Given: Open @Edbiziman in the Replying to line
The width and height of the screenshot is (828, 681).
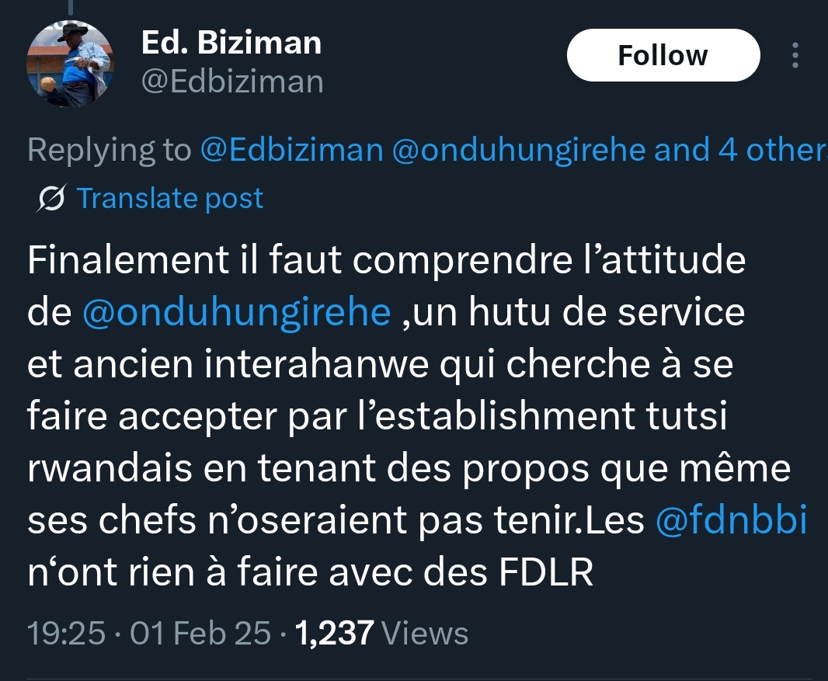Looking at the screenshot, I should [x=292, y=150].
